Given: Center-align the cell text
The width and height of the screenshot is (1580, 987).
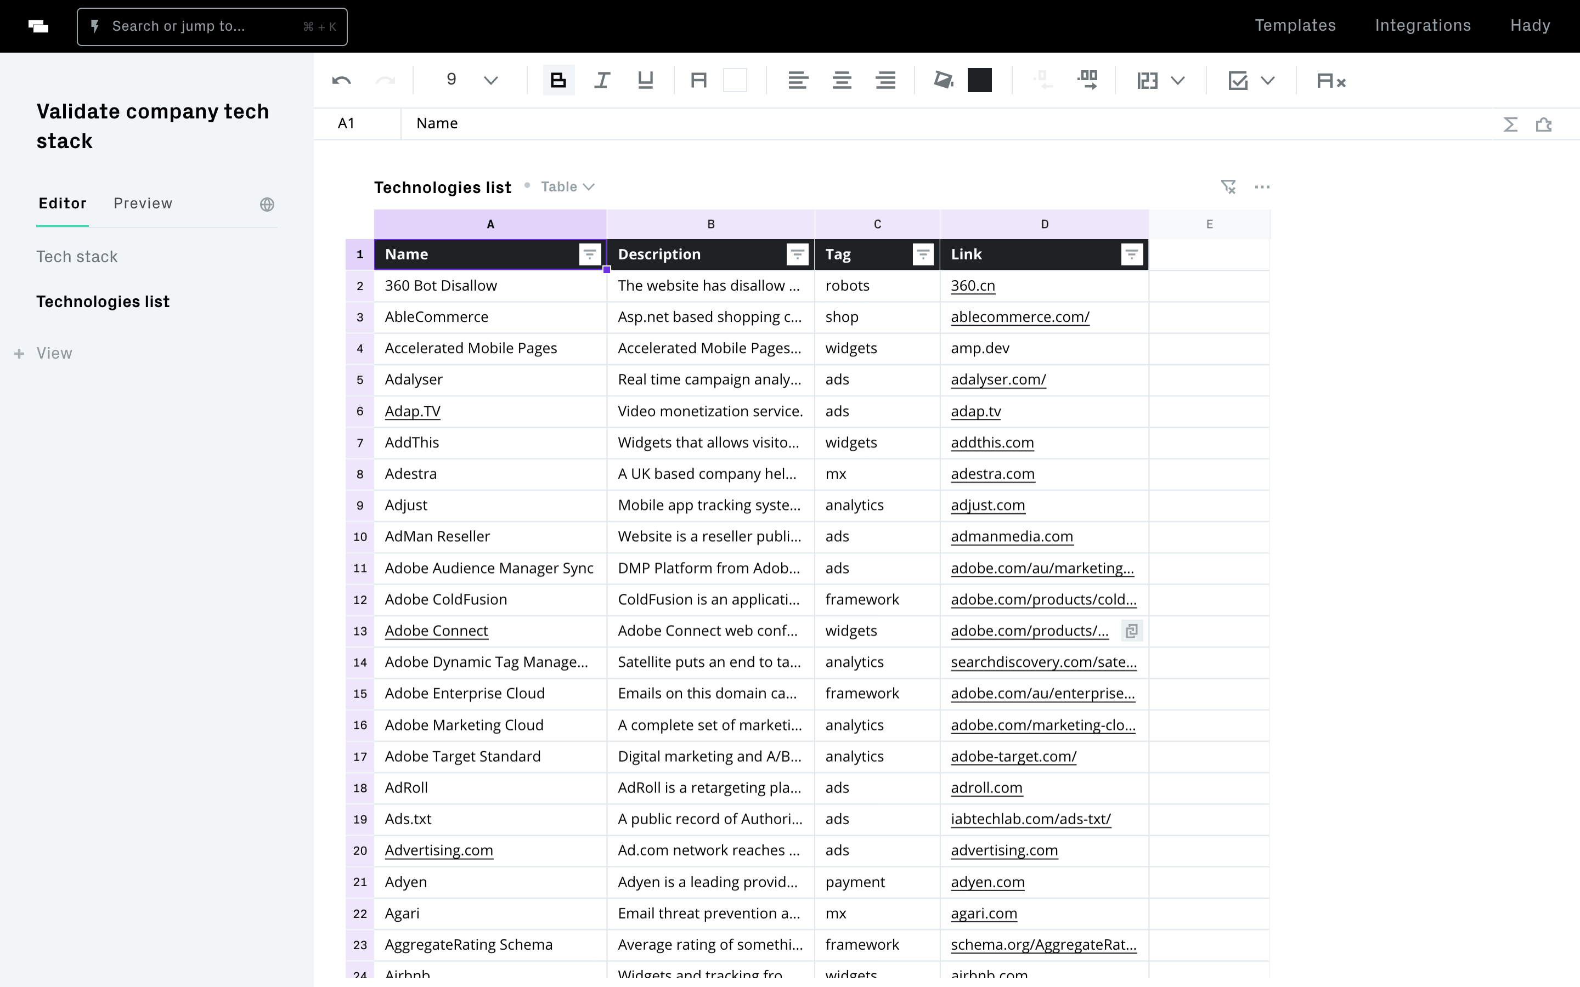Looking at the screenshot, I should click(x=842, y=80).
